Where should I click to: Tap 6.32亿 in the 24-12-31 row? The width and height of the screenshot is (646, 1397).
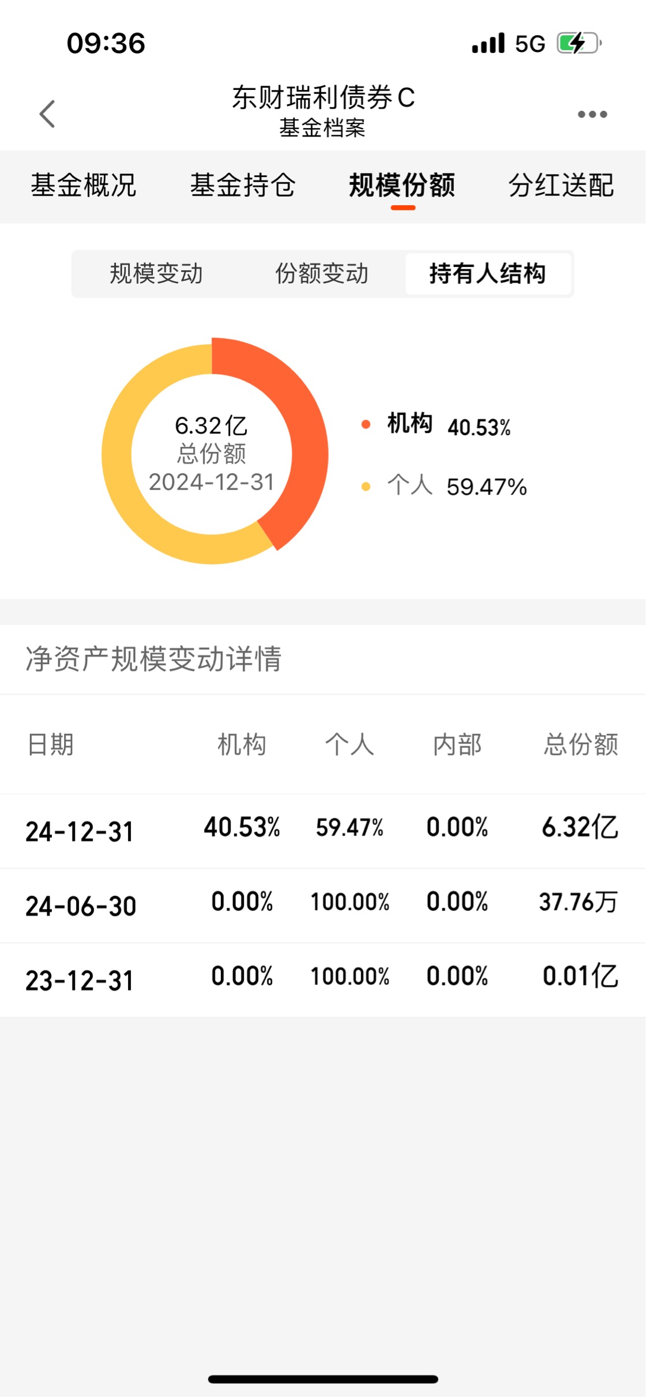click(x=580, y=827)
